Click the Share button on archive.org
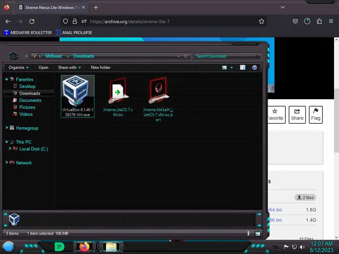 (297, 115)
